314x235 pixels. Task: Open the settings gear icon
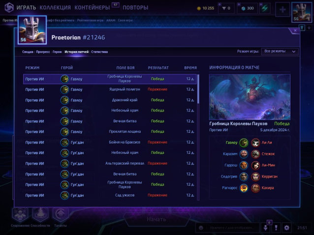click(286, 228)
